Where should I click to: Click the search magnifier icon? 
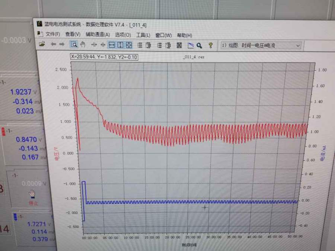200,45
